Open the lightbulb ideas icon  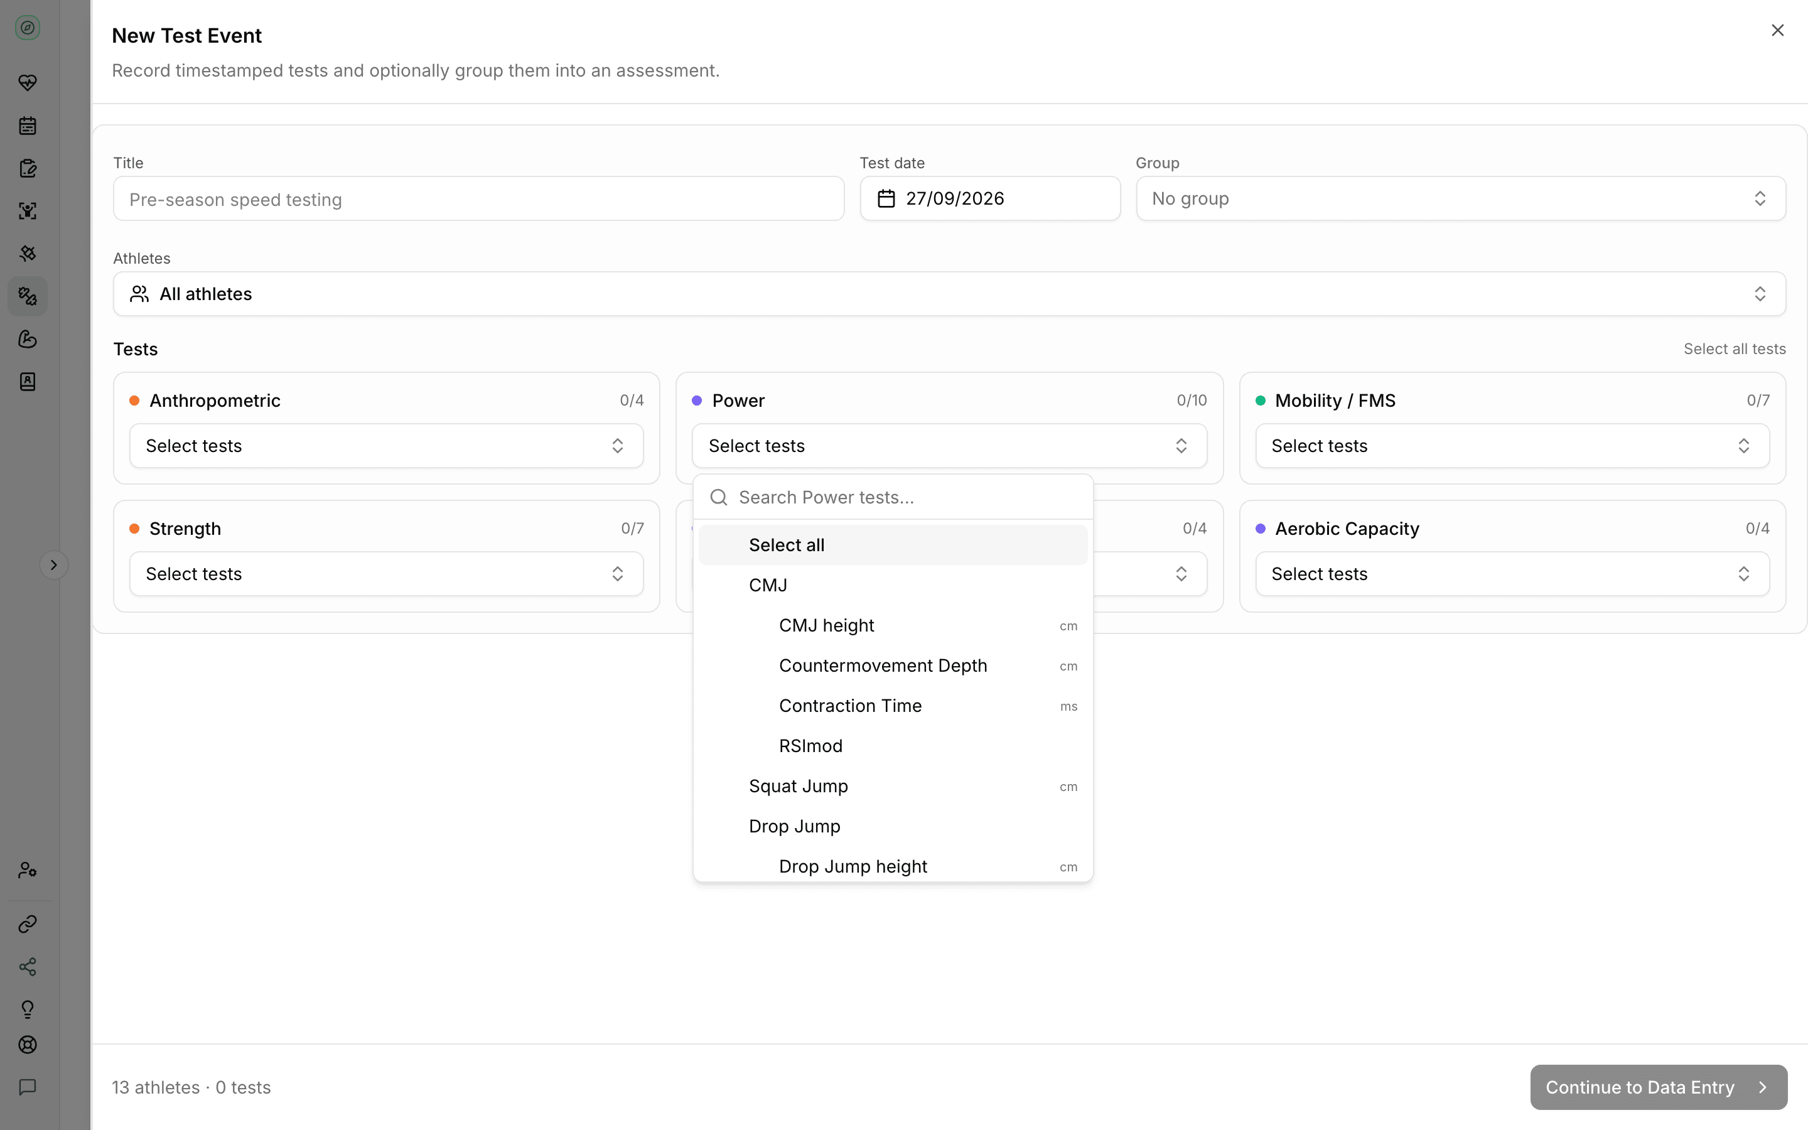pos(28,1009)
